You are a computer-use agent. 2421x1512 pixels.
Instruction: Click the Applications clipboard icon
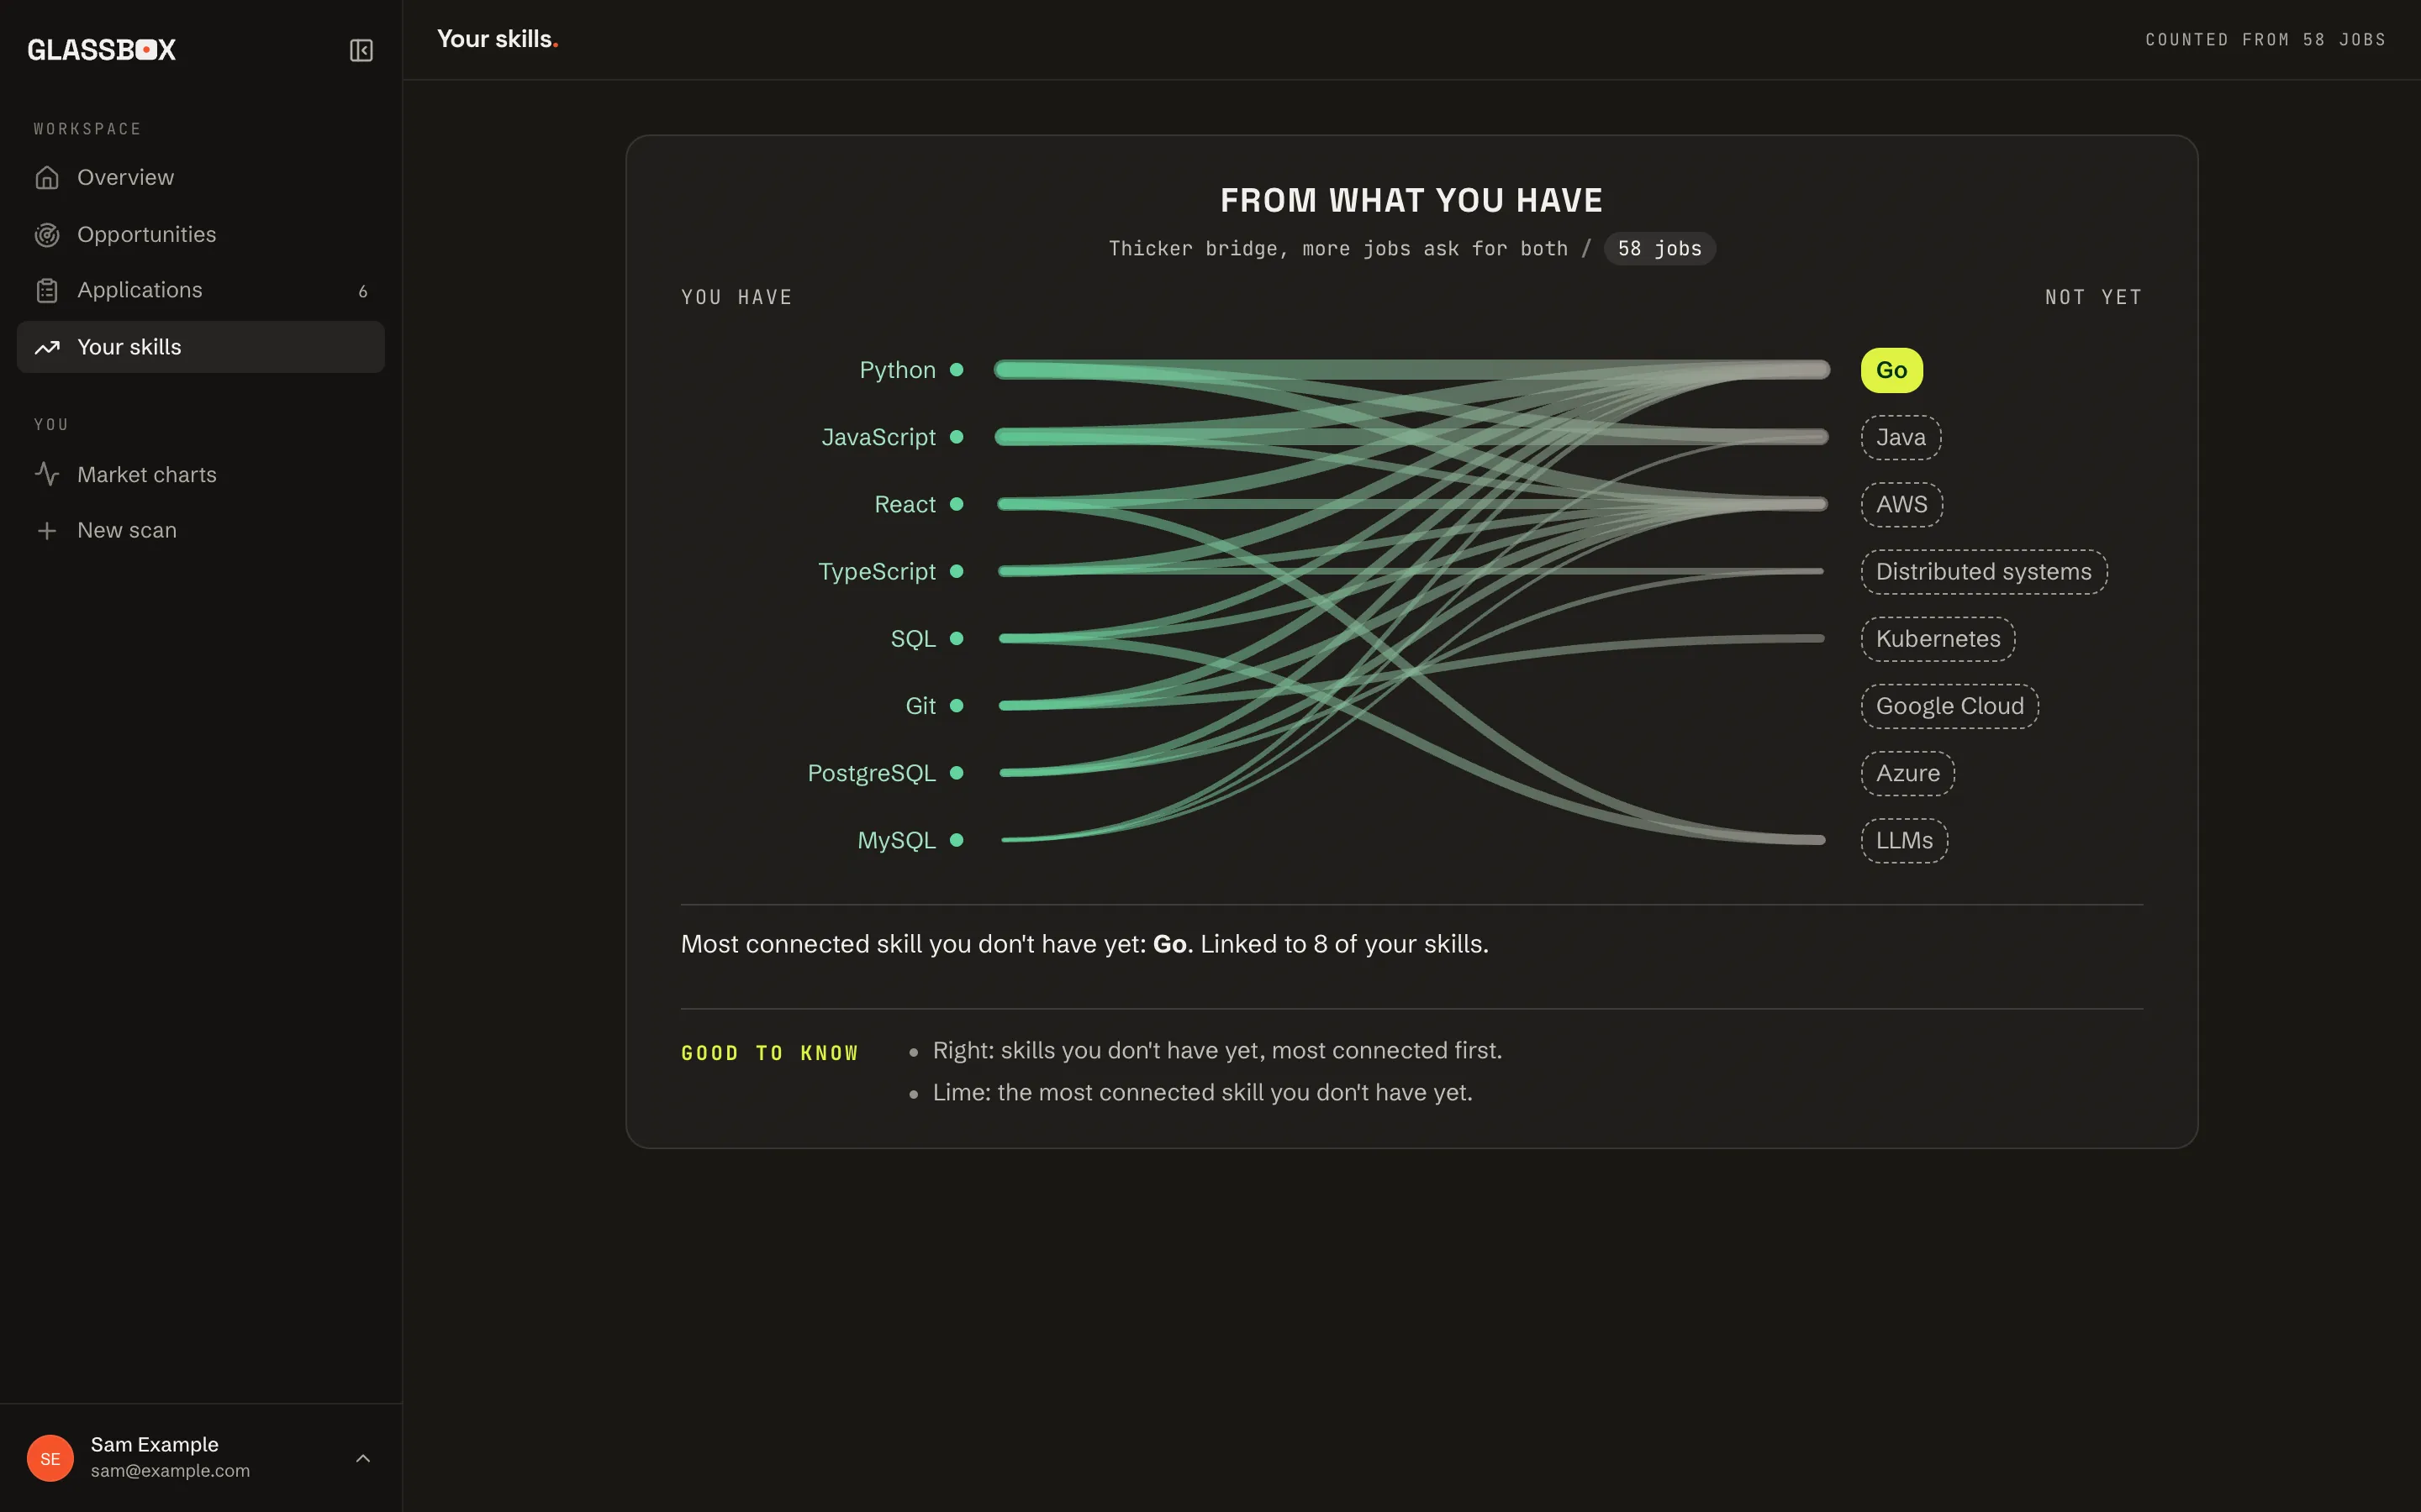pos(47,291)
